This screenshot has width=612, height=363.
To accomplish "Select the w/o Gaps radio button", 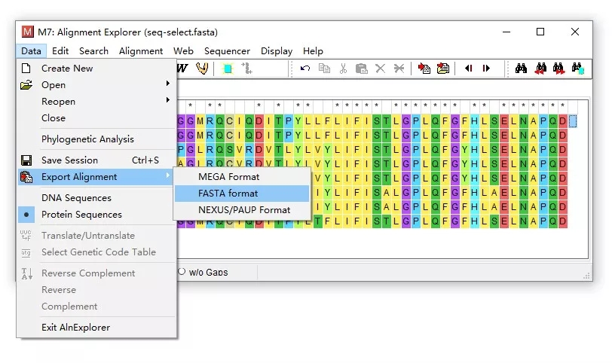I will [x=182, y=271].
